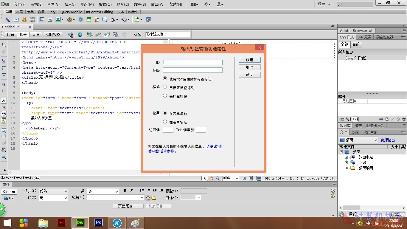This screenshot has width=407, height=229.
Task: Insert a Horizontal Rule
Action: coord(32,20)
